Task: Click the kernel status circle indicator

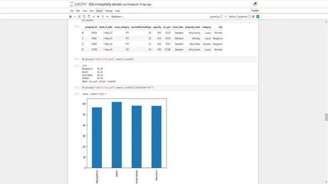Action: pos(250,17)
